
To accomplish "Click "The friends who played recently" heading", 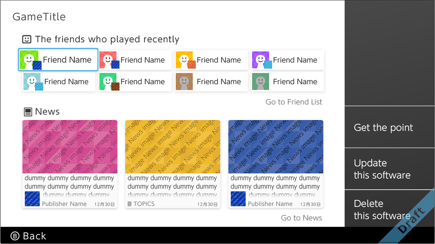I will pos(107,39).
